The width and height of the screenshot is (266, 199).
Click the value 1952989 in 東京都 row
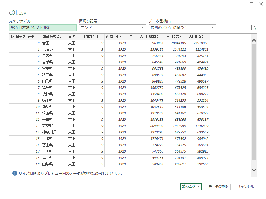[x=176, y=126]
